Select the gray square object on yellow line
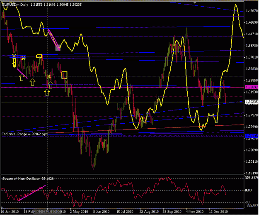The width and height of the screenshot is (259, 215). 58,48
